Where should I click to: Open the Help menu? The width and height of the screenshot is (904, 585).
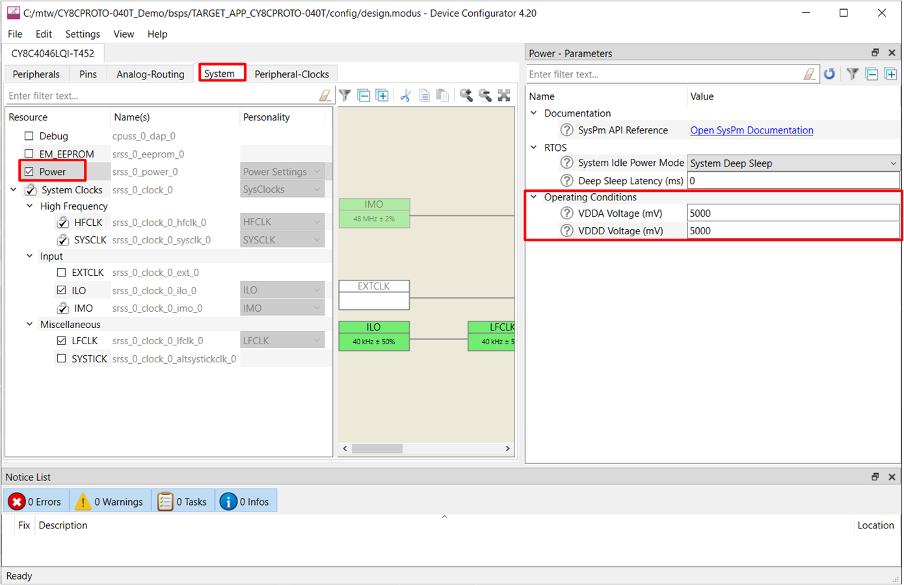coord(157,34)
